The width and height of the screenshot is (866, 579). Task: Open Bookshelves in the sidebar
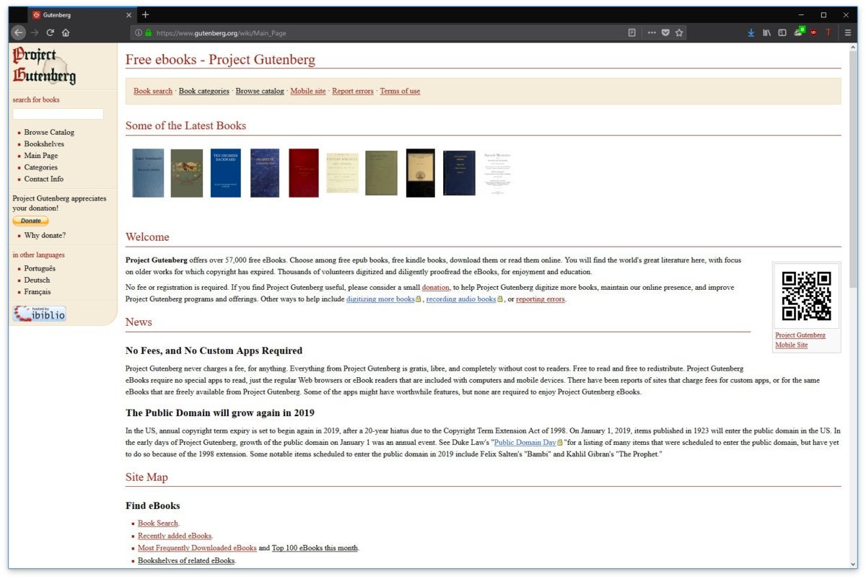point(44,144)
